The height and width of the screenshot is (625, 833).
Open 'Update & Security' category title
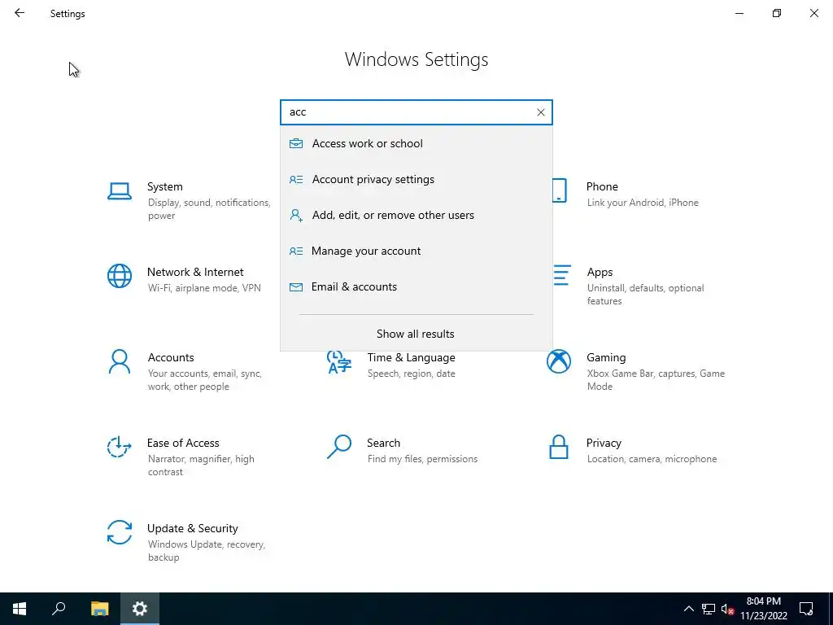(192, 528)
